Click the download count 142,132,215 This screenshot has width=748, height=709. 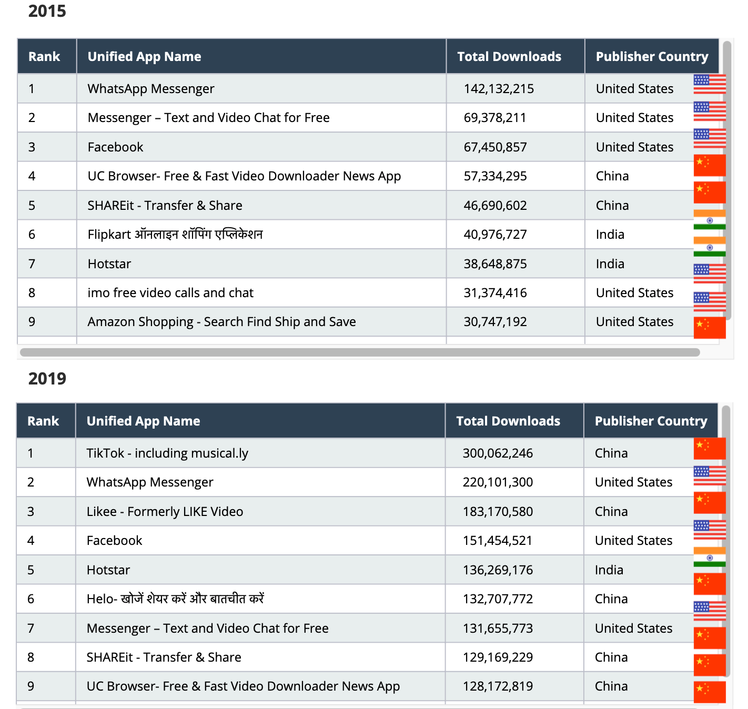click(x=499, y=89)
